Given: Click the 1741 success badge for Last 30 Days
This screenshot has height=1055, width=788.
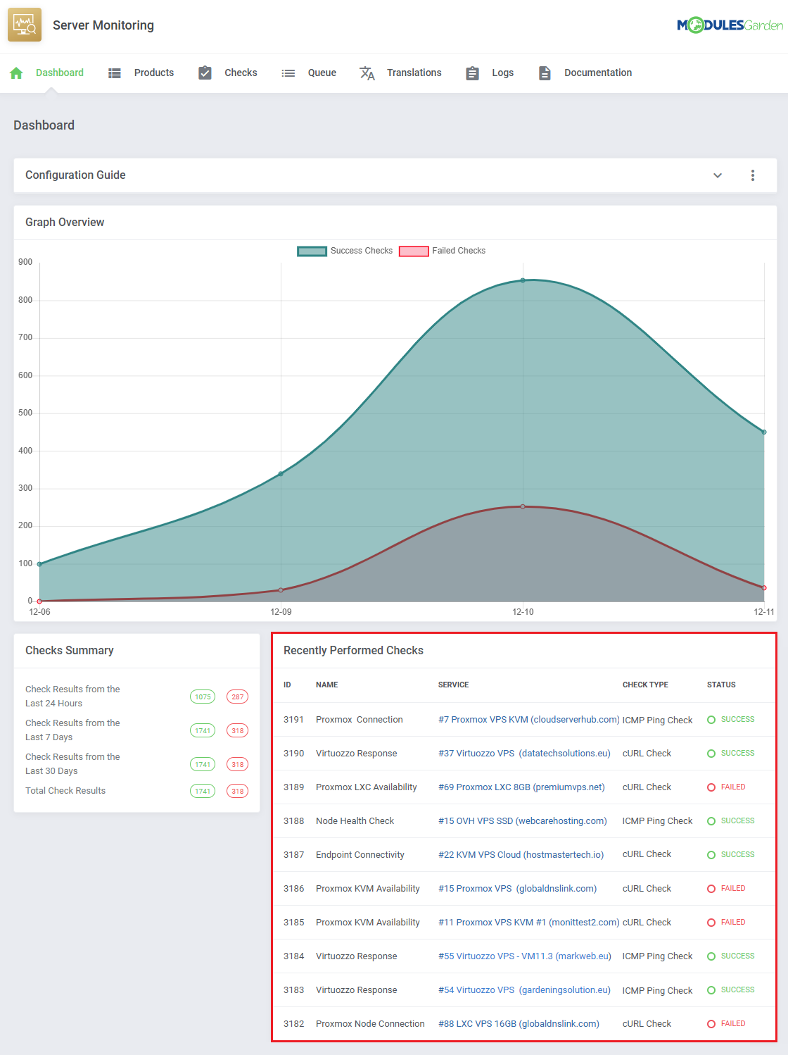Looking at the screenshot, I should click(203, 764).
